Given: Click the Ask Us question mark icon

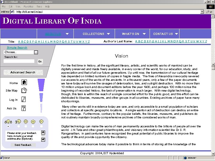Looking at the screenshot, I should coord(24,108).
